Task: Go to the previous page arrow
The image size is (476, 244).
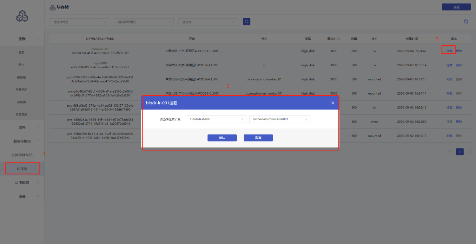Action: tap(450, 152)
